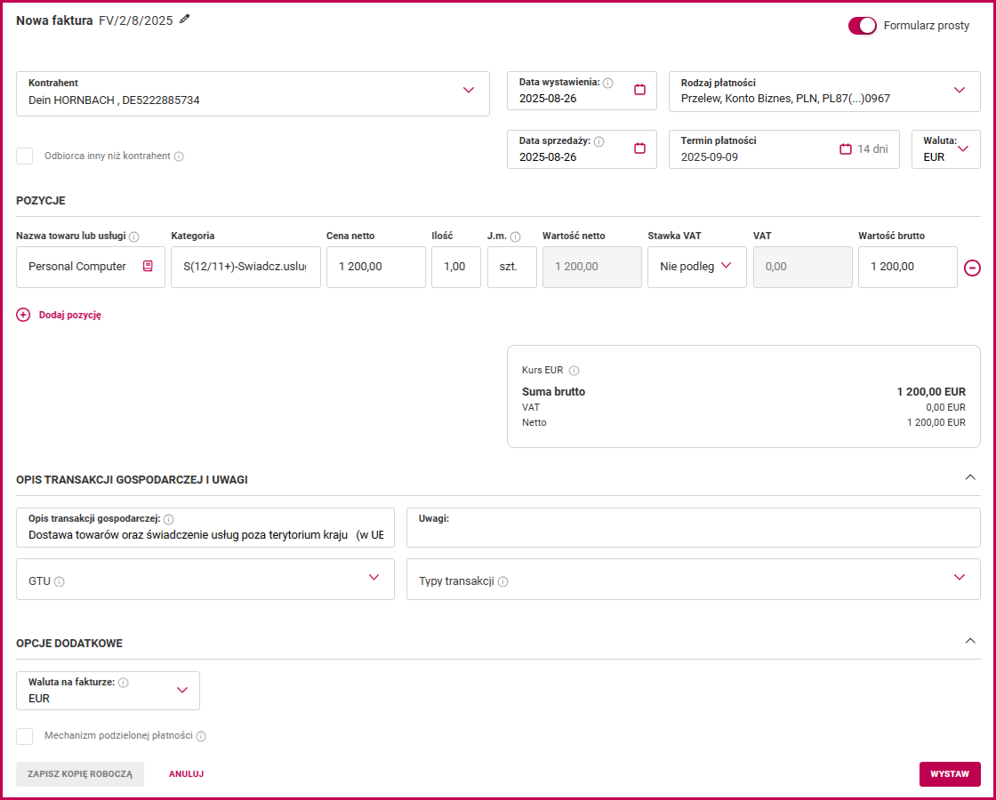
Task: Open calendar for Data sprzedaży
Action: coord(639,148)
